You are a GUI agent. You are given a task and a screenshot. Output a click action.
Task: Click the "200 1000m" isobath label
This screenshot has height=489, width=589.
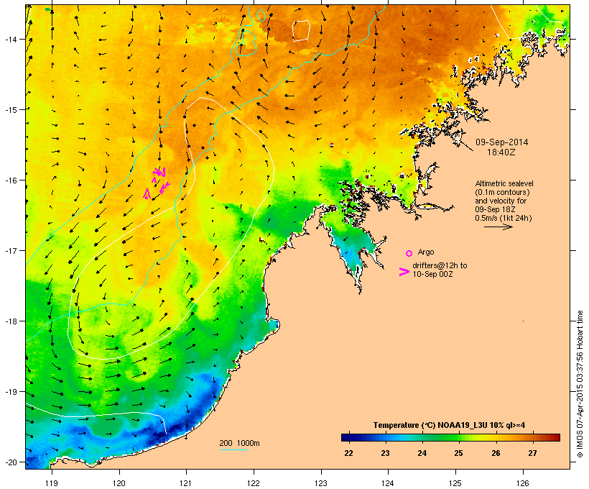click(239, 443)
